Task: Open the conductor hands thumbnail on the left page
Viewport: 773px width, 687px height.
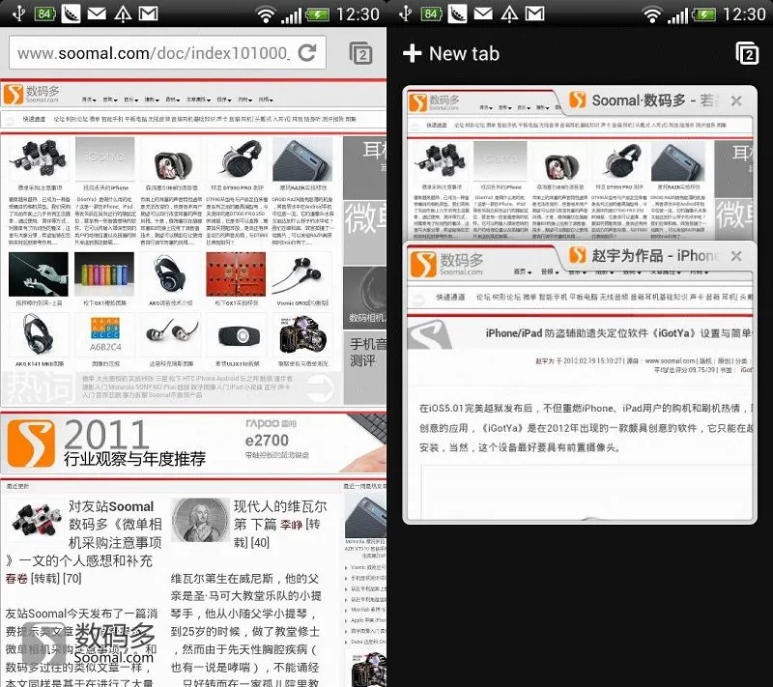Action: point(39,274)
